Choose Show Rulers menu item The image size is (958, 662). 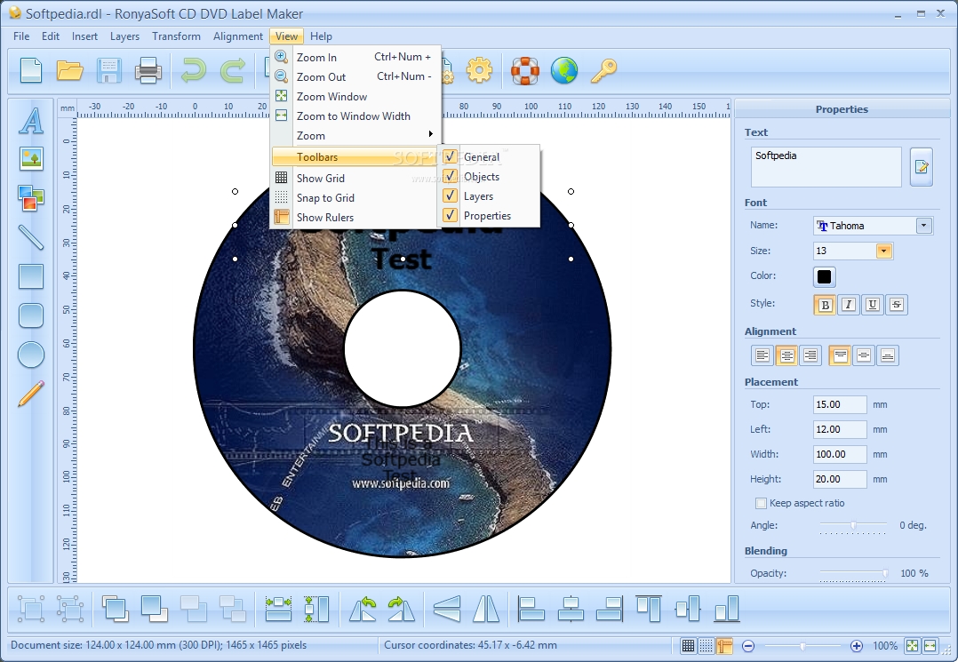[355, 218]
